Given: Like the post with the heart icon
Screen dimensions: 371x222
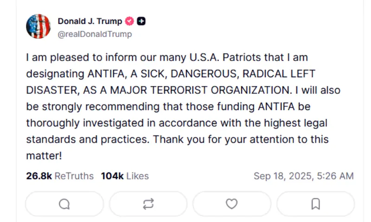Looking at the screenshot, I should (231, 204).
